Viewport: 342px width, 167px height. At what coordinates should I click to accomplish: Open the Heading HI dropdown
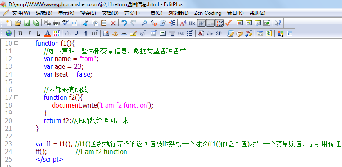click(x=95, y=33)
